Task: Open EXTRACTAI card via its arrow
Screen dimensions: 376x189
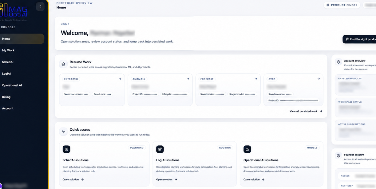Action: tap(120, 79)
